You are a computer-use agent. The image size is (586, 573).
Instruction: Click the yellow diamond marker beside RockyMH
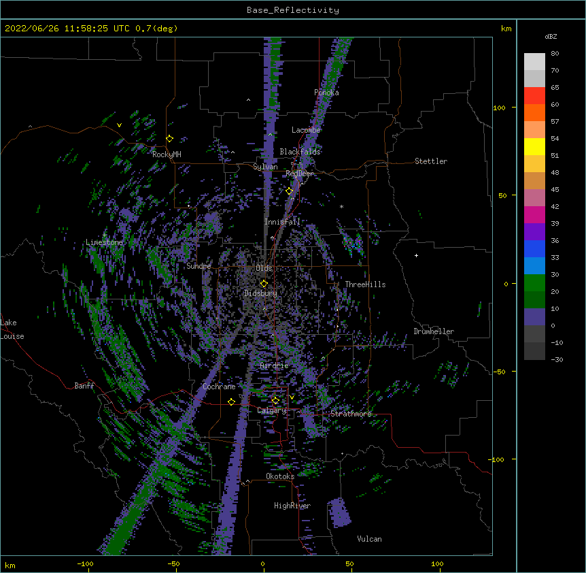click(170, 139)
